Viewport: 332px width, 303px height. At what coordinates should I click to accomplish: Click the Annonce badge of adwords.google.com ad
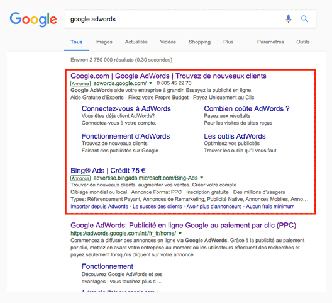(x=80, y=83)
